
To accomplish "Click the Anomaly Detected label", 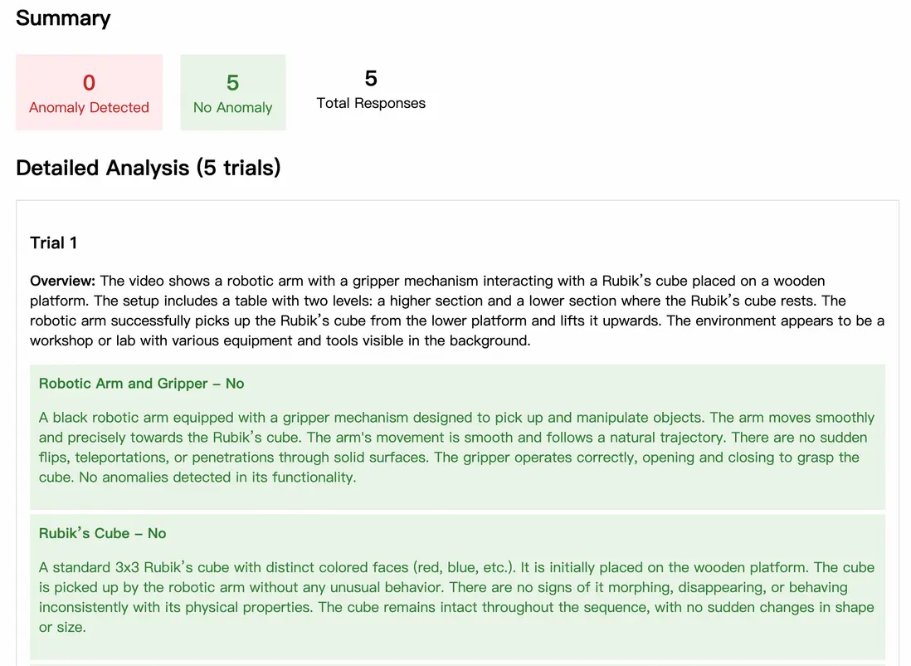I will click(89, 107).
